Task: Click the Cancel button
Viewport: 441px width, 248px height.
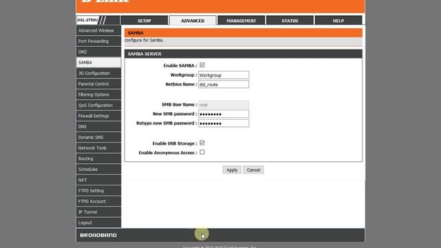Action: (x=254, y=170)
